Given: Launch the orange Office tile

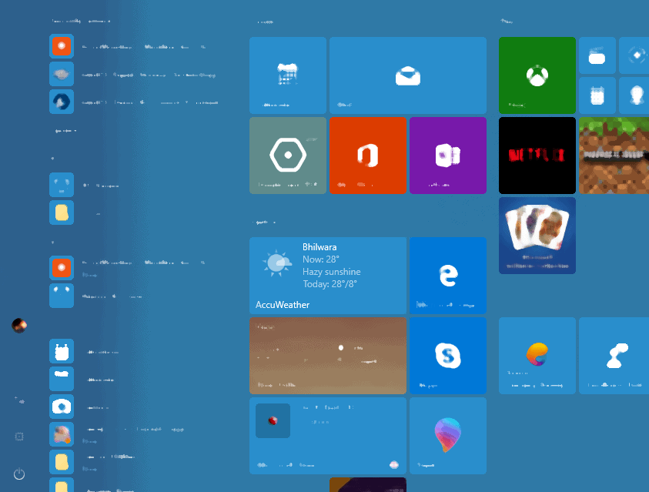Looking at the screenshot, I should coord(367,156).
